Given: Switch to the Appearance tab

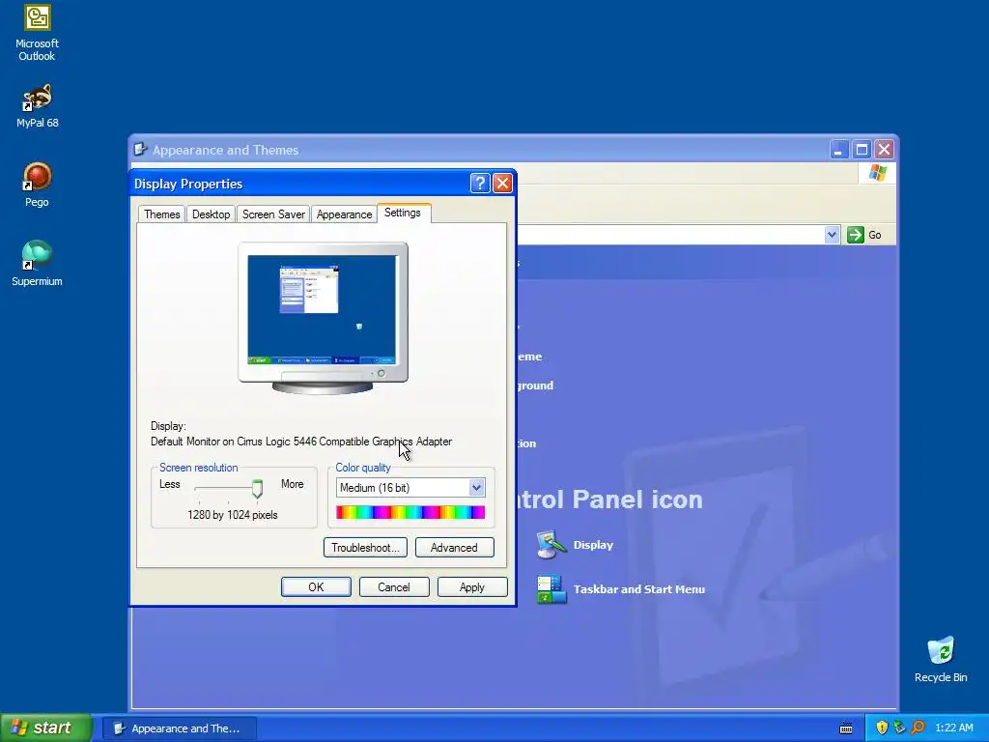Looking at the screenshot, I should (x=344, y=214).
